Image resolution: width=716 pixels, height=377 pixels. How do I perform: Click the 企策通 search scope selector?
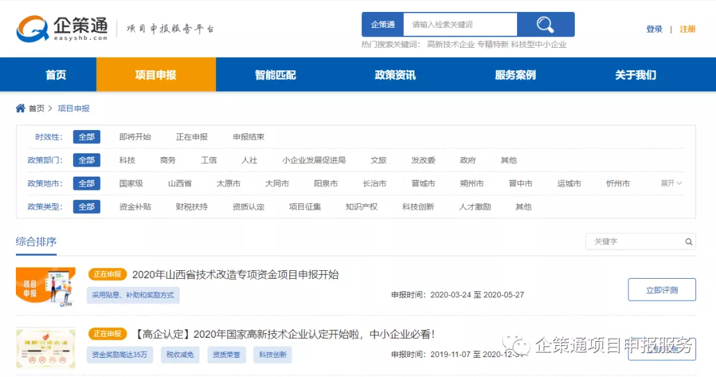(x=383, y=24)
